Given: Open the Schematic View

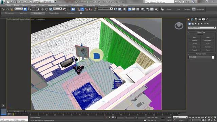Looking at the screenshot, I should [x=138, y=9].
